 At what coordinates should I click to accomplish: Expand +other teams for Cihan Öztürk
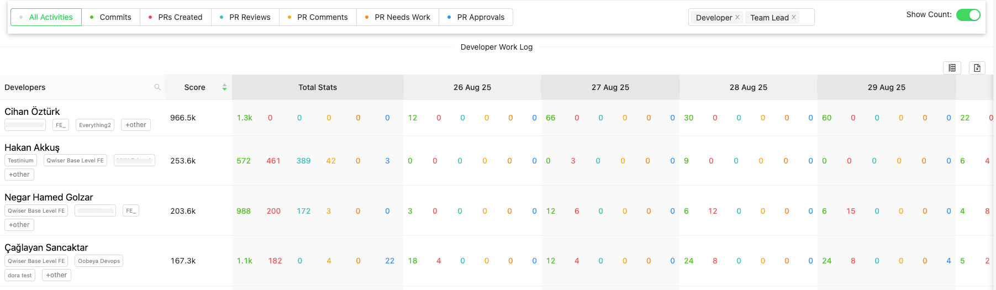click(x=135, y=125)
